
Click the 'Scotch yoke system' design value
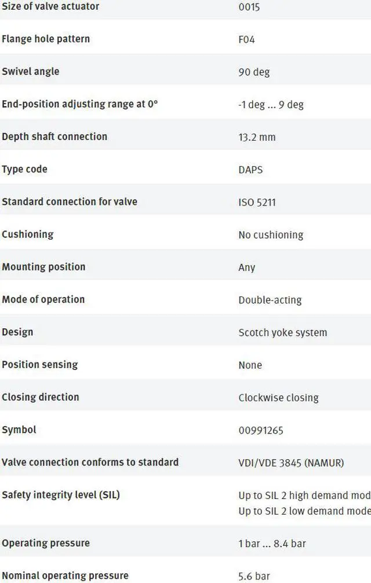coord(282,332)
